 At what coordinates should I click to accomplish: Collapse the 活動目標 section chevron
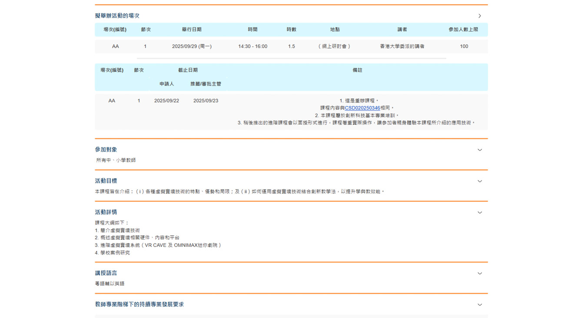[x=479, y=181]
